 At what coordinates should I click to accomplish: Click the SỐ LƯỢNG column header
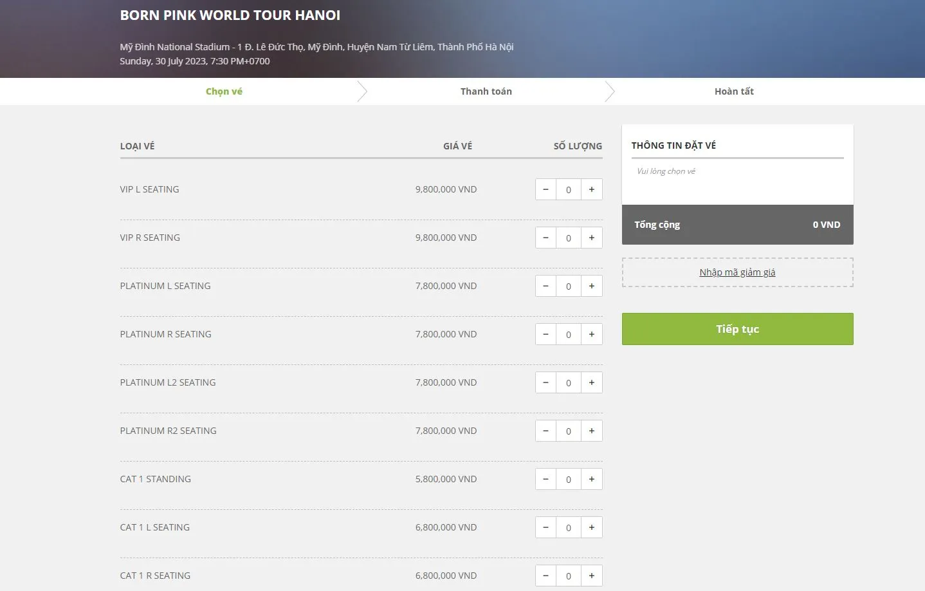pos(578,146)
